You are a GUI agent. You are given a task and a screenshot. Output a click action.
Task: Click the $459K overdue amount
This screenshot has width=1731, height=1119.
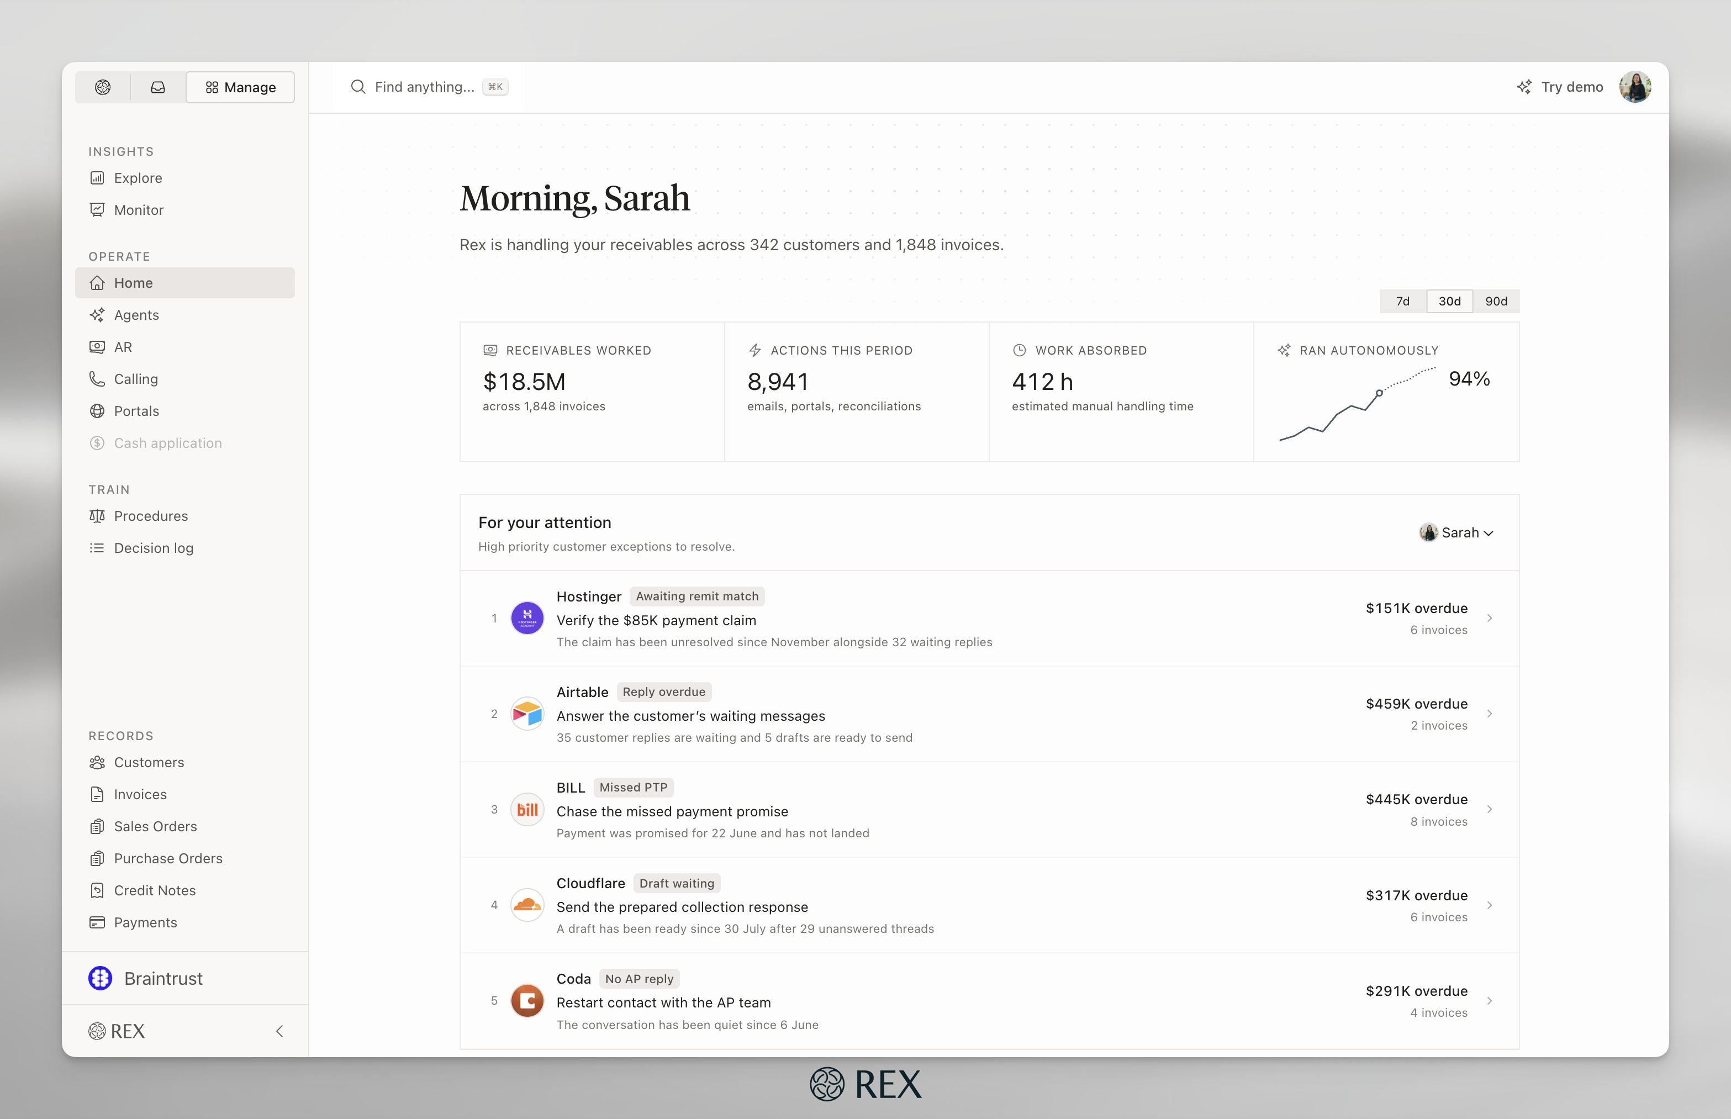pyautogui.click(x=1416, y=704)
